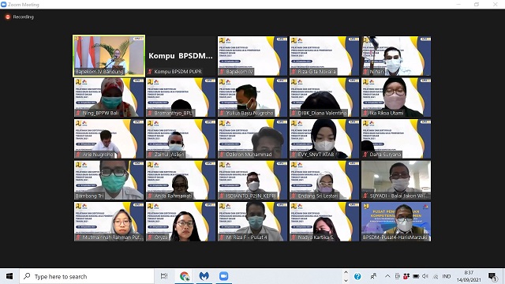Select Ika Riksa Utami's video tile

(396, 97)
